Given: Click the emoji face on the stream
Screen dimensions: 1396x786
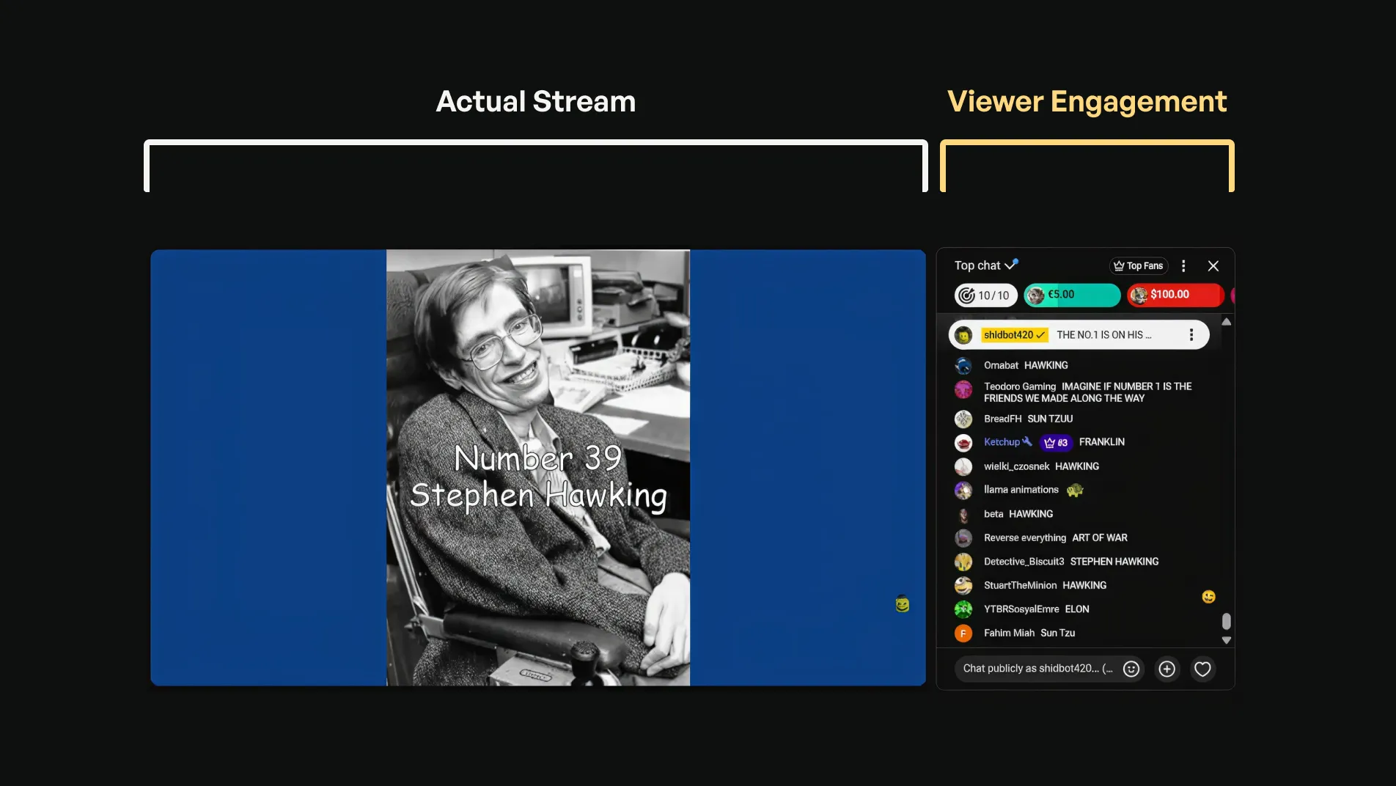Looking at the screenshot, I should click(x=902, y=603).
